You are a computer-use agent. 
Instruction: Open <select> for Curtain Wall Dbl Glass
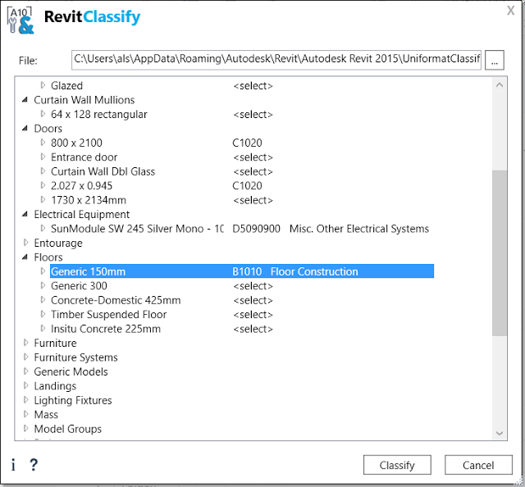tap(253, 171)
